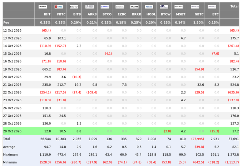The height and width of the screenshot is (167, 243).
Task: Click the MSBT fee value 0.14%
Action: pyautogui.click(x=180, y=22)
